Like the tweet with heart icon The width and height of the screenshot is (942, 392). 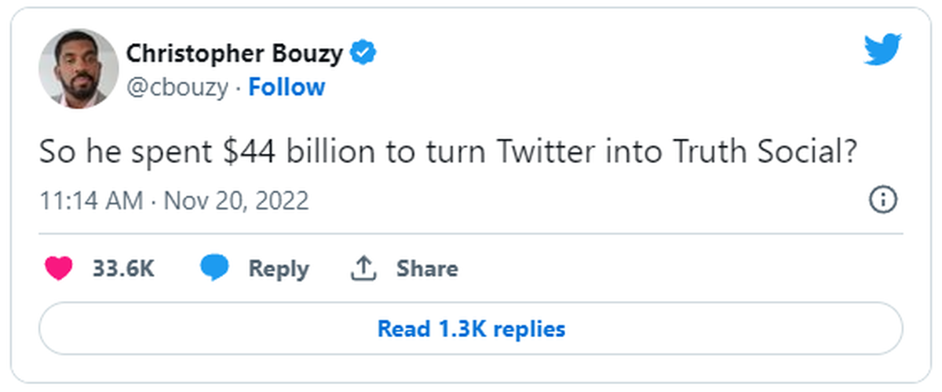click(59, 269)
